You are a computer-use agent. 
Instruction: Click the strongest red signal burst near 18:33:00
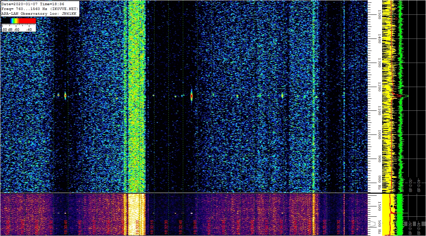point(191,97)
